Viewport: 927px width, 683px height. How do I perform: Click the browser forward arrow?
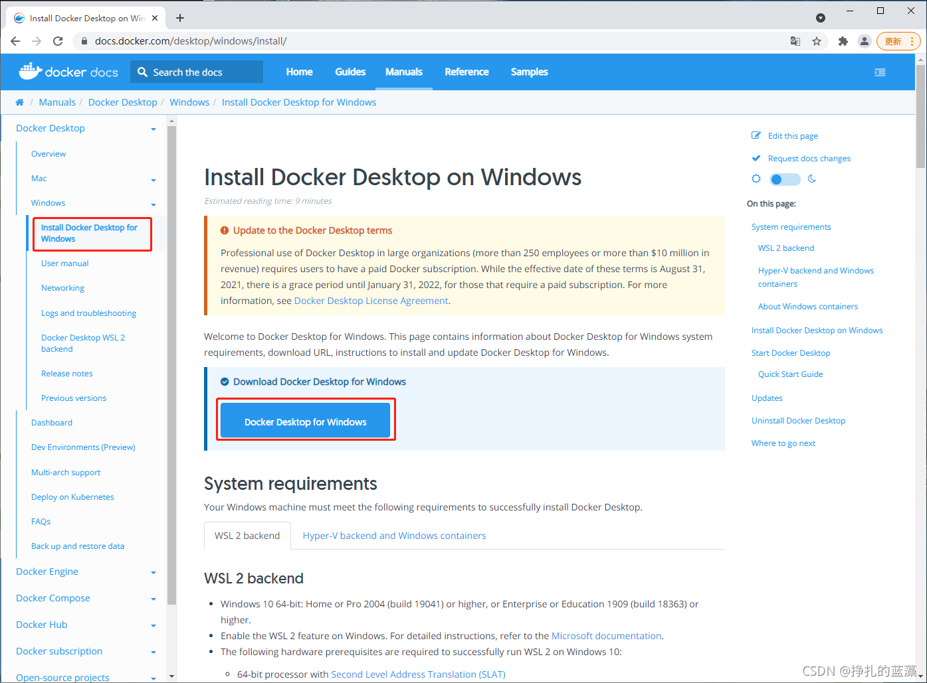37,41
